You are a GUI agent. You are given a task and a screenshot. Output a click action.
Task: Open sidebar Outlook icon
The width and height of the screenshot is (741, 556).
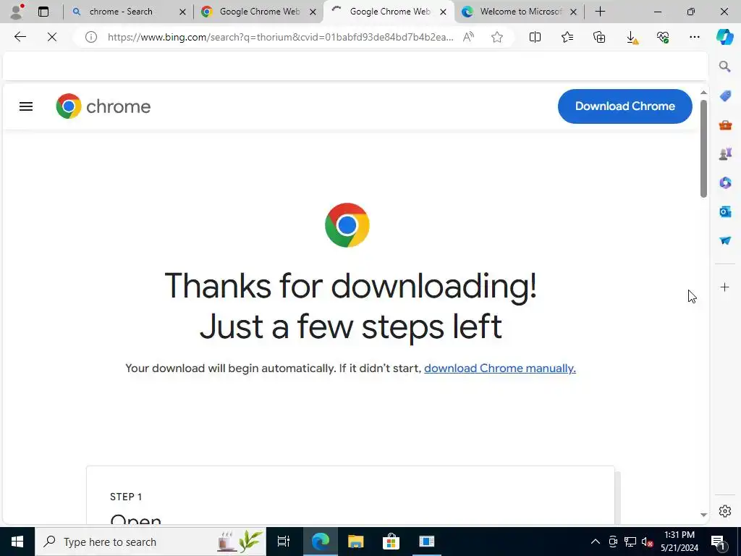725,211
